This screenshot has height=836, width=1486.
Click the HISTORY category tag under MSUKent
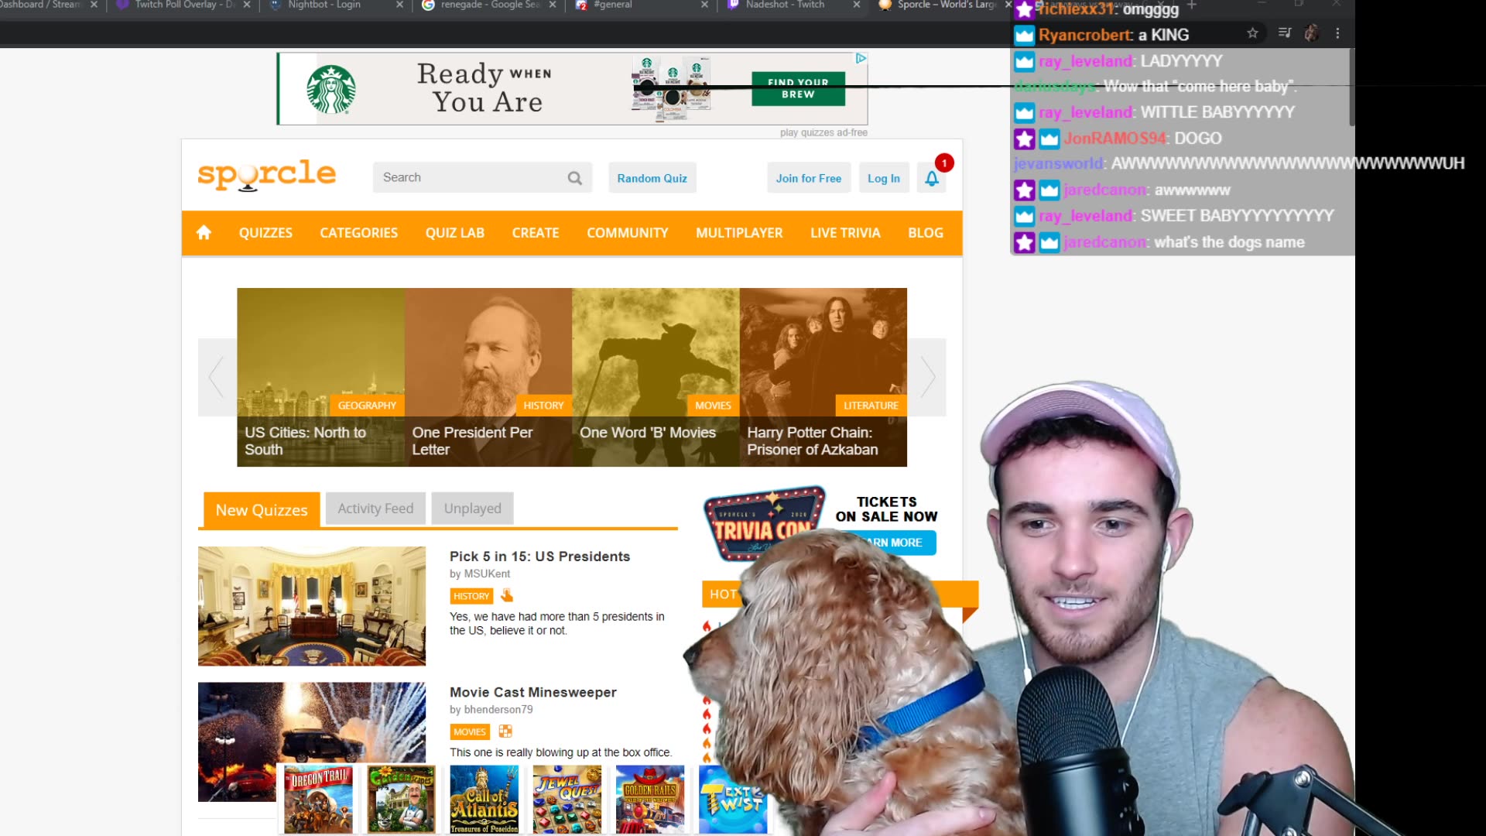[471, 596]
